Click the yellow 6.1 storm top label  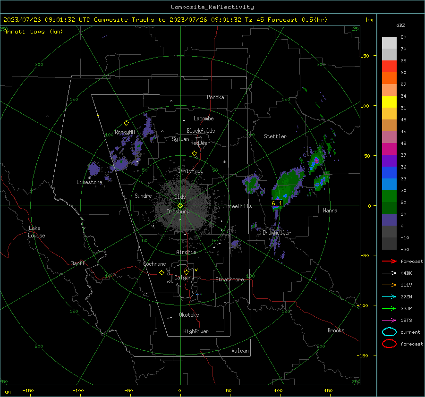277,203
